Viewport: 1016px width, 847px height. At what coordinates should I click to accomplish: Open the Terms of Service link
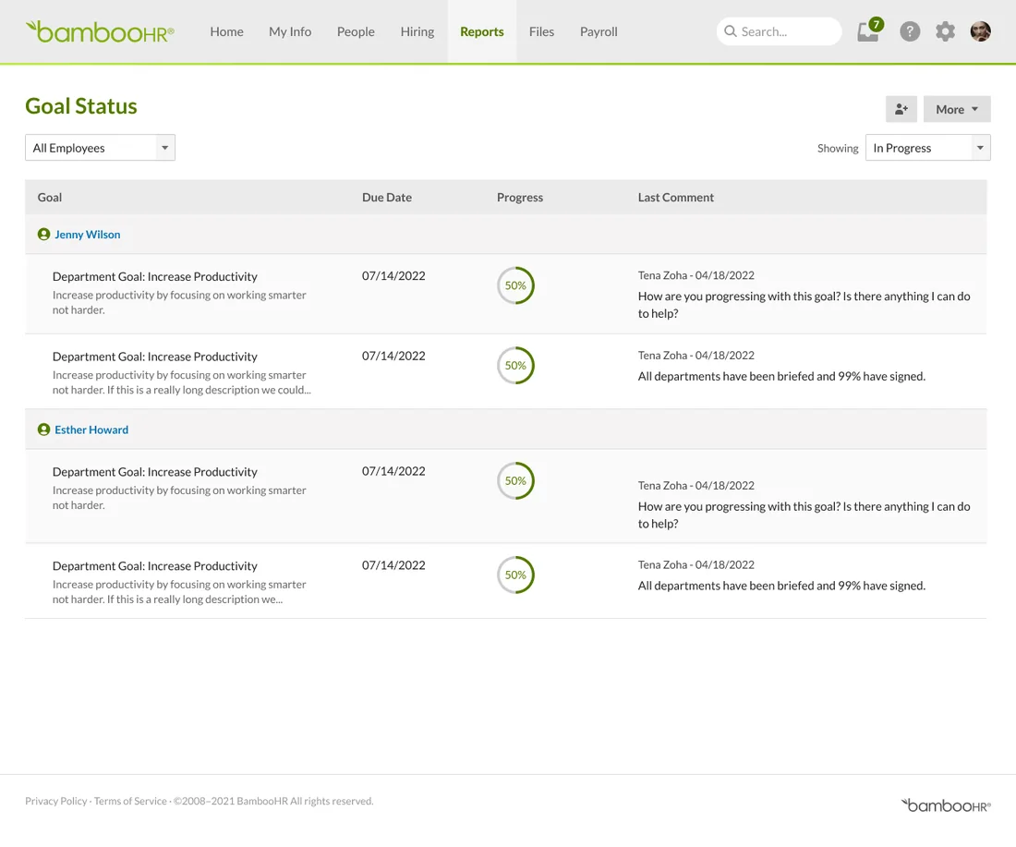pos(130,800)
